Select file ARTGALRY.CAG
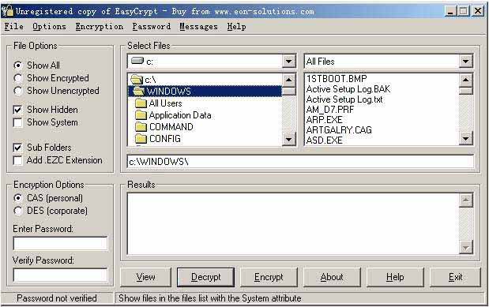 pos(339,130)
